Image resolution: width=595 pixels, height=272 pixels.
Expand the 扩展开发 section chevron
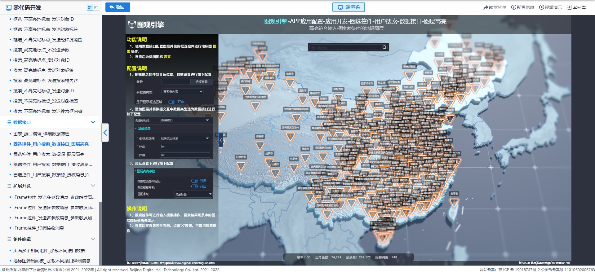coord(93,186)
